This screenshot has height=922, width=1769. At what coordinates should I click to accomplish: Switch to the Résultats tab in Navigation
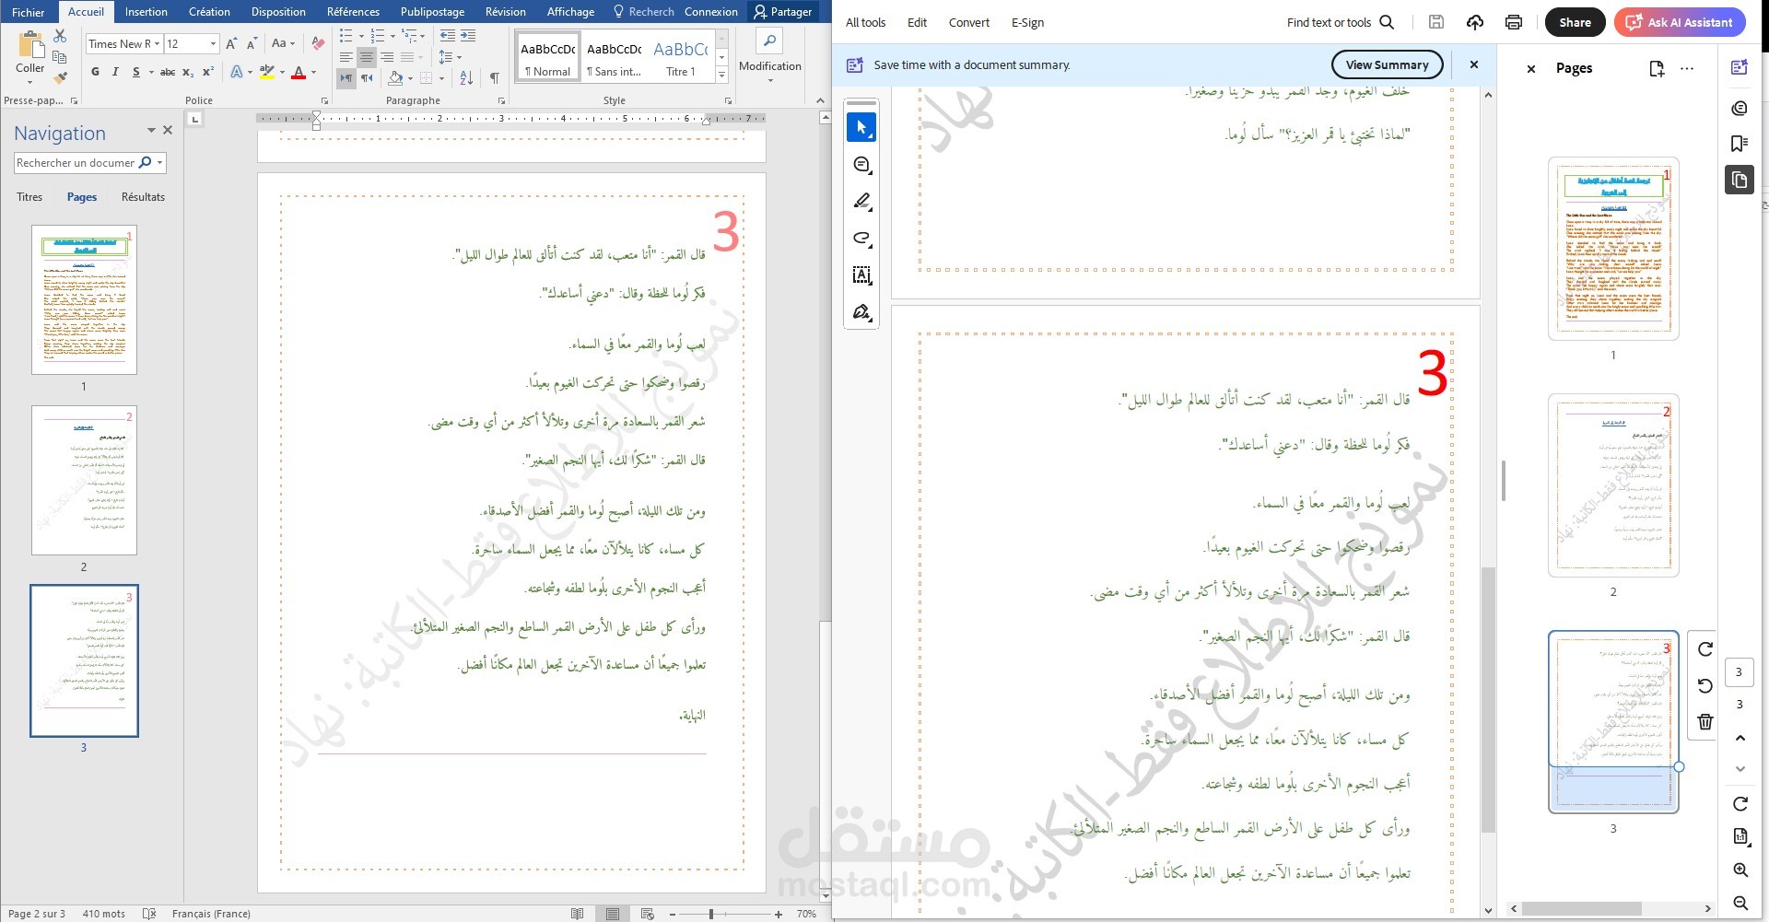tap(143, 197)
